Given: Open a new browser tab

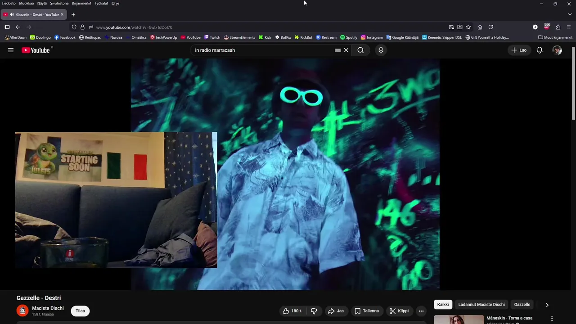Looking at the screenshot, I should [73, 14].
